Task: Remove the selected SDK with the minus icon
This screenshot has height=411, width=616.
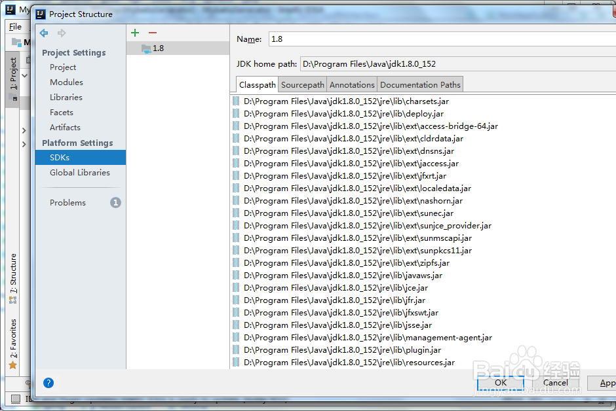Action: [153, 33]
